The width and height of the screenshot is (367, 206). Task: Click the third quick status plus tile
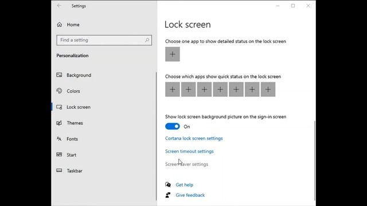[204, 89]
